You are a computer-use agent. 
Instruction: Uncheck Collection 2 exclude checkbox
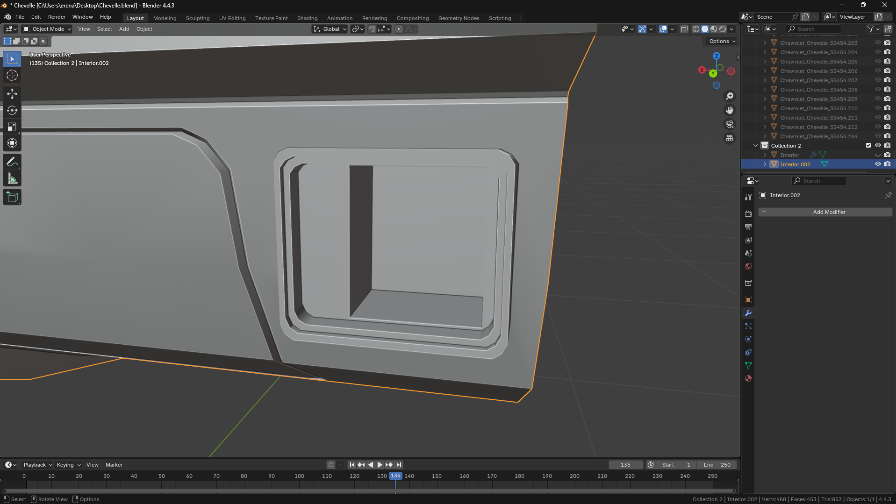click(868, 146)
